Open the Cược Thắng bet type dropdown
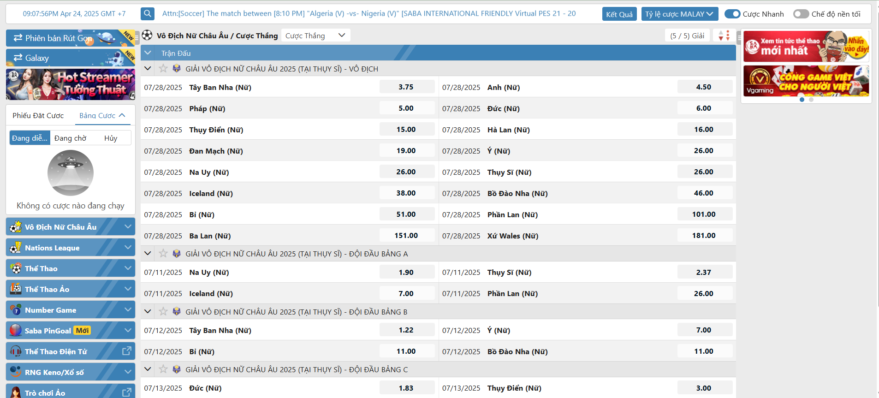The height and width of the screenshot is (398, 879). (315, 36)
